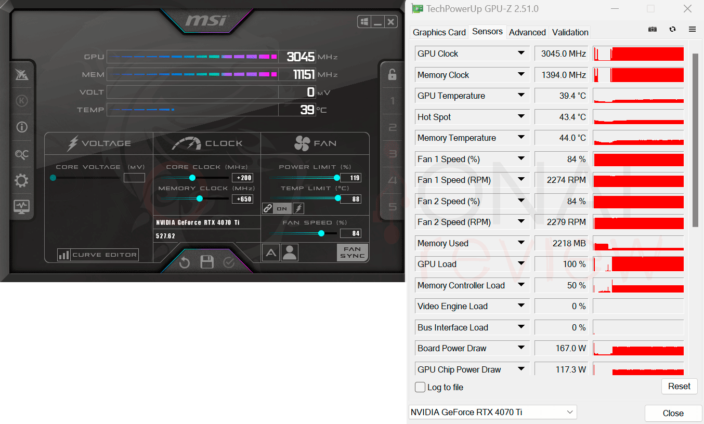Open the hardware monitor icon in Afterburner
704x424 pixels.
point(21,206)
